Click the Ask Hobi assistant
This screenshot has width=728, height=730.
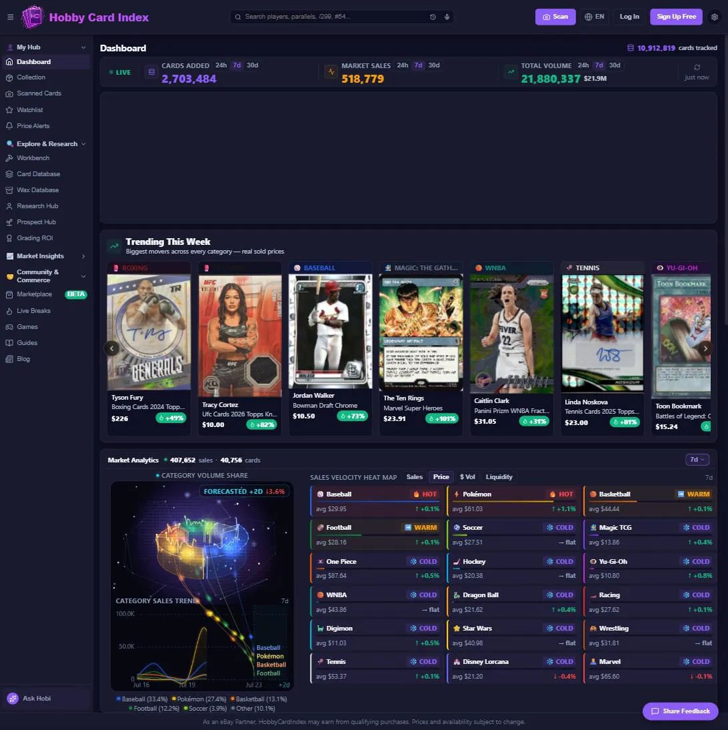(x=45, y=699)
